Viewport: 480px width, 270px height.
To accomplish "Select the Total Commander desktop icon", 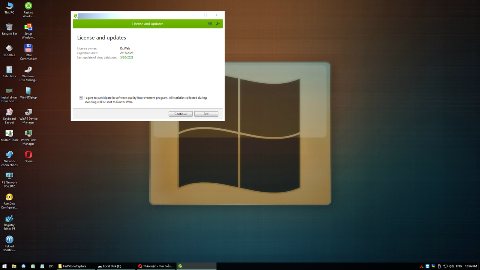I will [x=28, y=52].
